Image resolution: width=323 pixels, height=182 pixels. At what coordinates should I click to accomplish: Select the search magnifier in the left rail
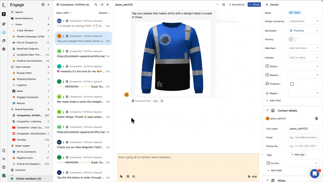[x=12, y=12]
